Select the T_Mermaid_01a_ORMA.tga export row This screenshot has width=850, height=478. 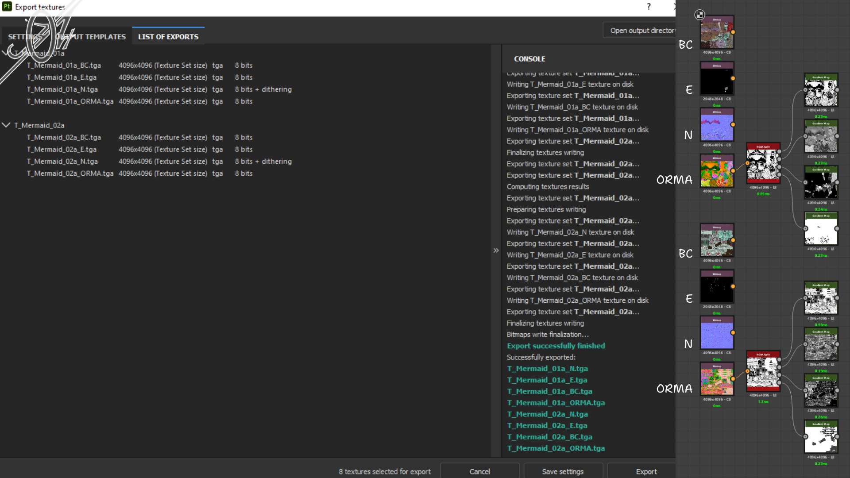click(x=70, y=101)
